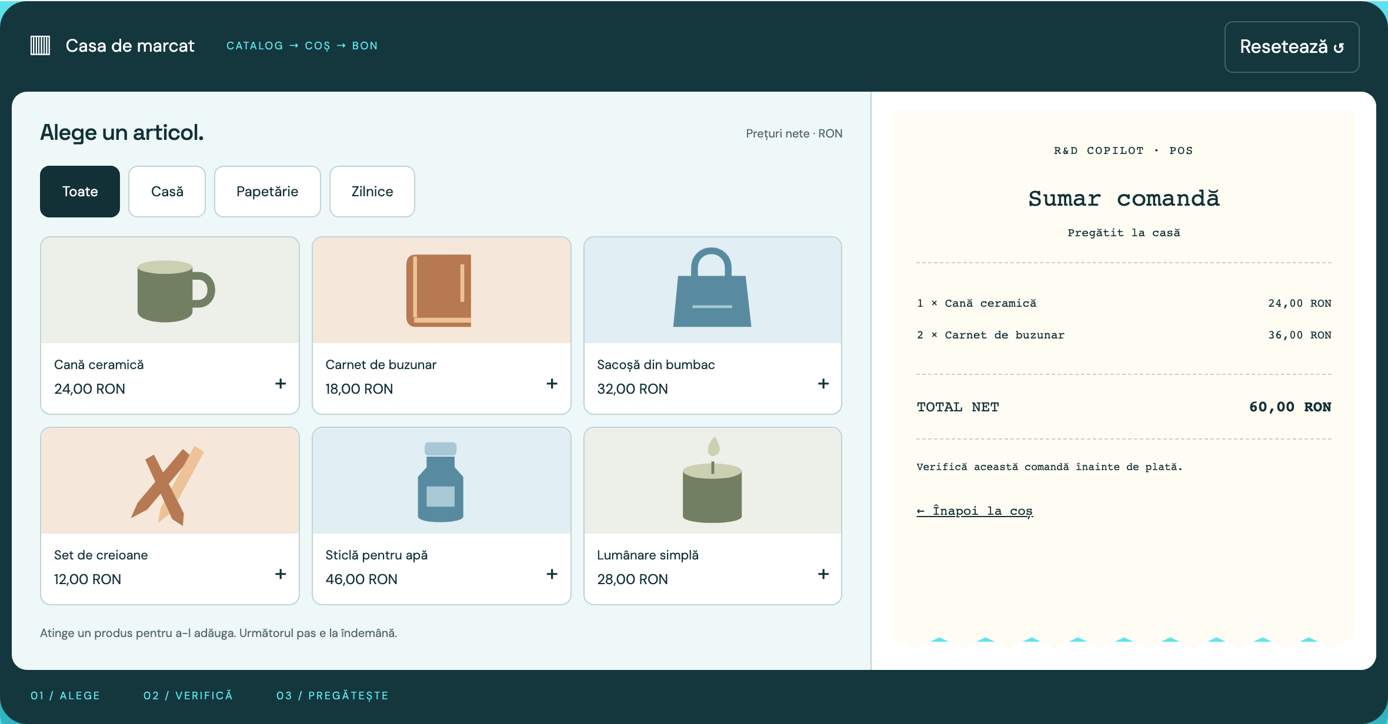Click the water bottle product image
The image size is (1388, 724).
442,481
